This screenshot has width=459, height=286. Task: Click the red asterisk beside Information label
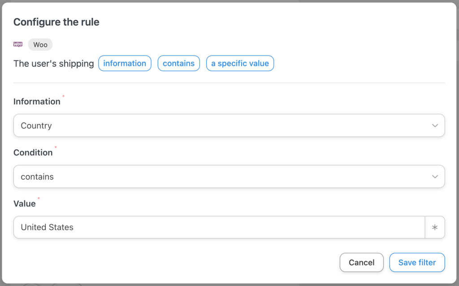(x=63, y=97)
